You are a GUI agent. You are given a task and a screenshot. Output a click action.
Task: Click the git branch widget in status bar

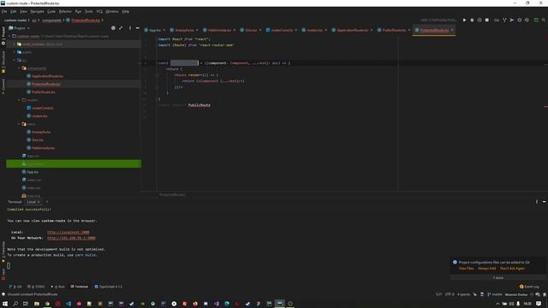click(495, 294)
